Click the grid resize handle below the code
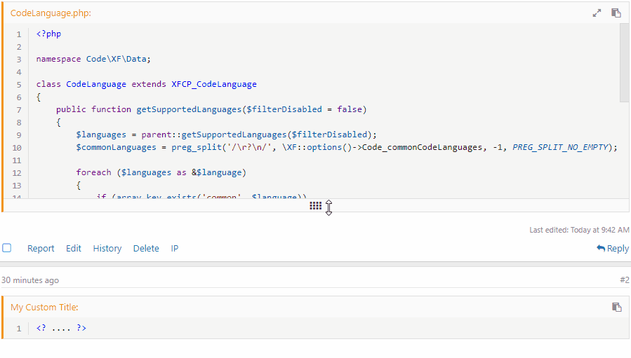The height and width of the screenshot is (358, 631). 316,205
